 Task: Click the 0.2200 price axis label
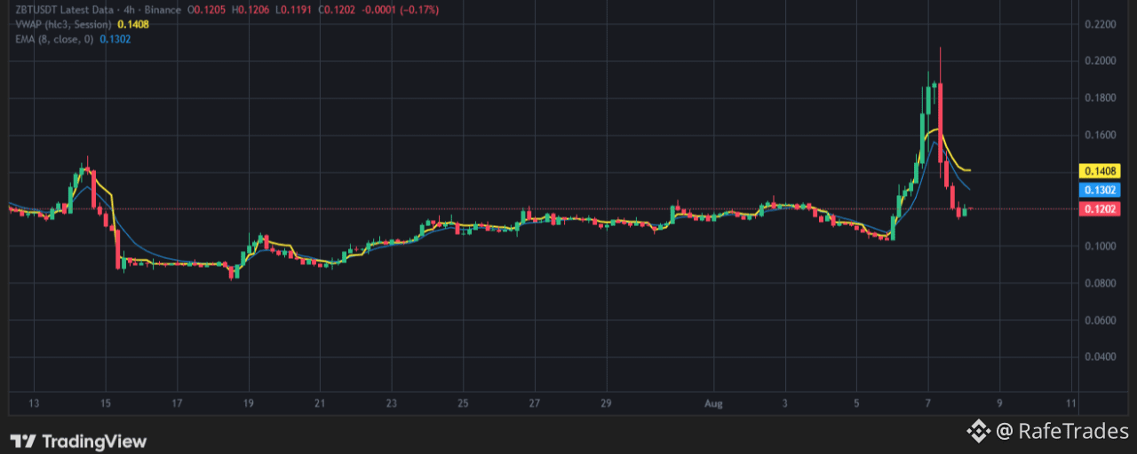[1099, 24]
